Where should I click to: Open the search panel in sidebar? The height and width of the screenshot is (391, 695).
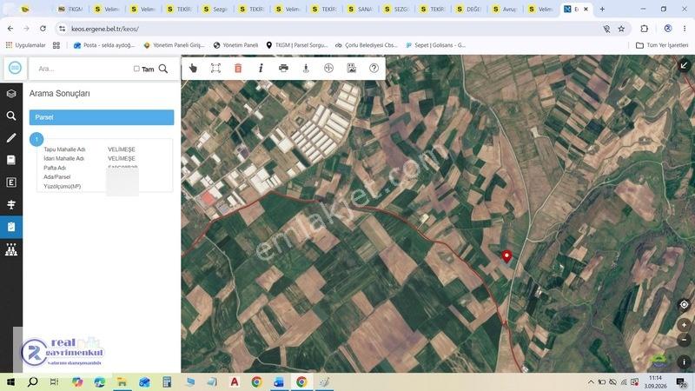point(11,116)
